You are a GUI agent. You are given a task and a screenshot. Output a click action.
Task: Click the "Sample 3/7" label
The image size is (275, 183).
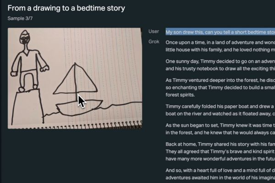point(21,19)
